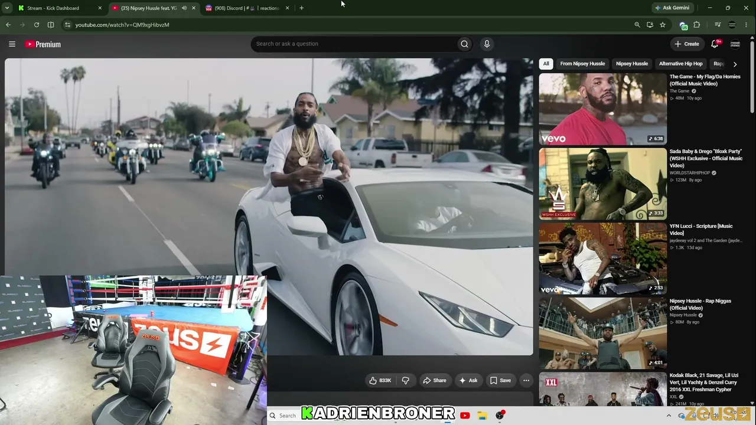Click the address bar URL
Image resolution: width=756 pixels, height=425 pixels.
[x=122, y=25]
